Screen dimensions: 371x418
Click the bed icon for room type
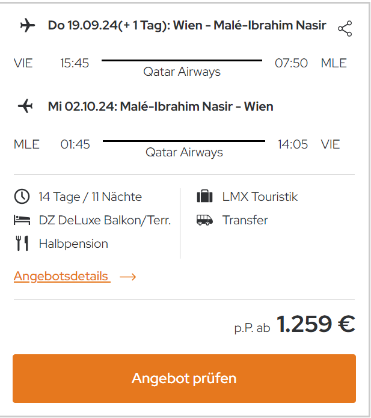(x=22, y=220)
